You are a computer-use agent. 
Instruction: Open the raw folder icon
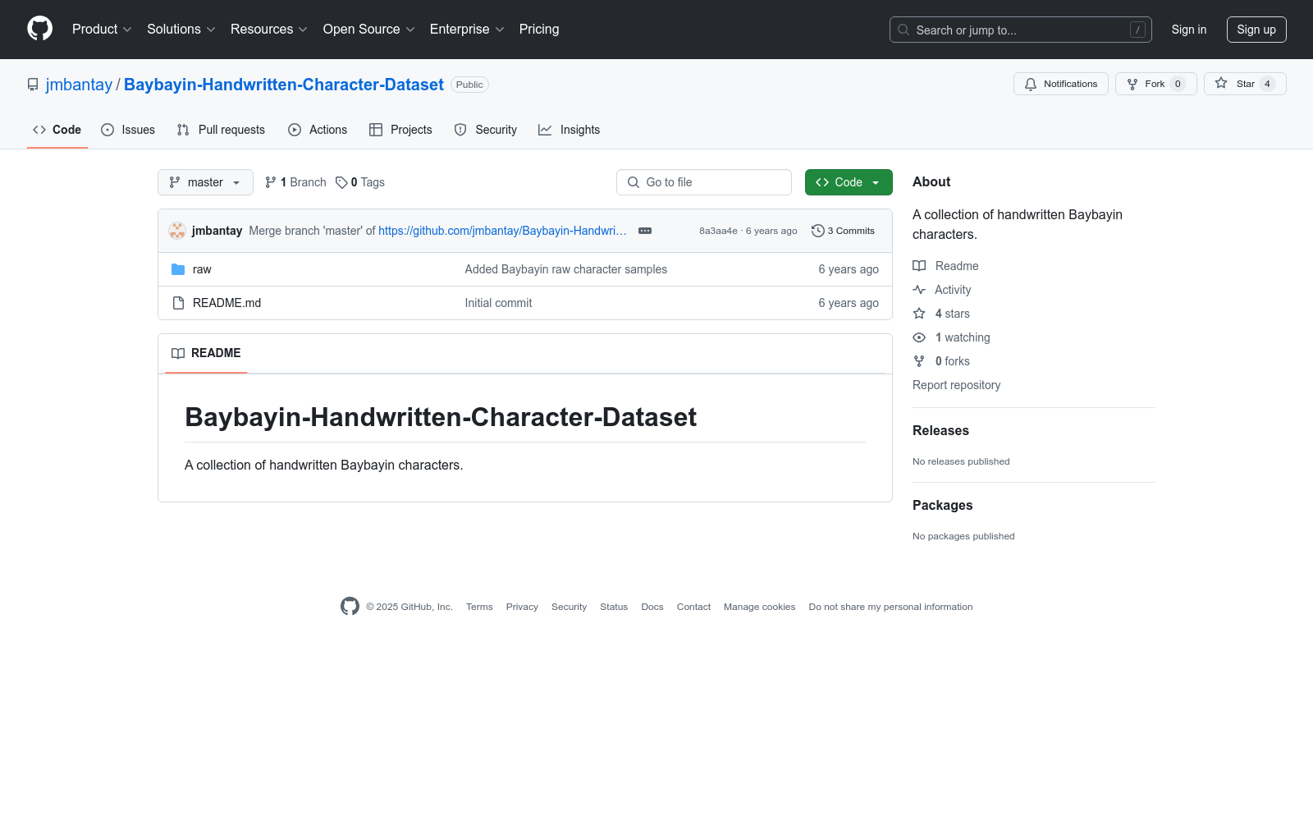tap(178, 269)
